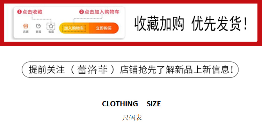262x139 pixels.
Task: Click the 提前关注 words in rounded banner
Action: 46,69
